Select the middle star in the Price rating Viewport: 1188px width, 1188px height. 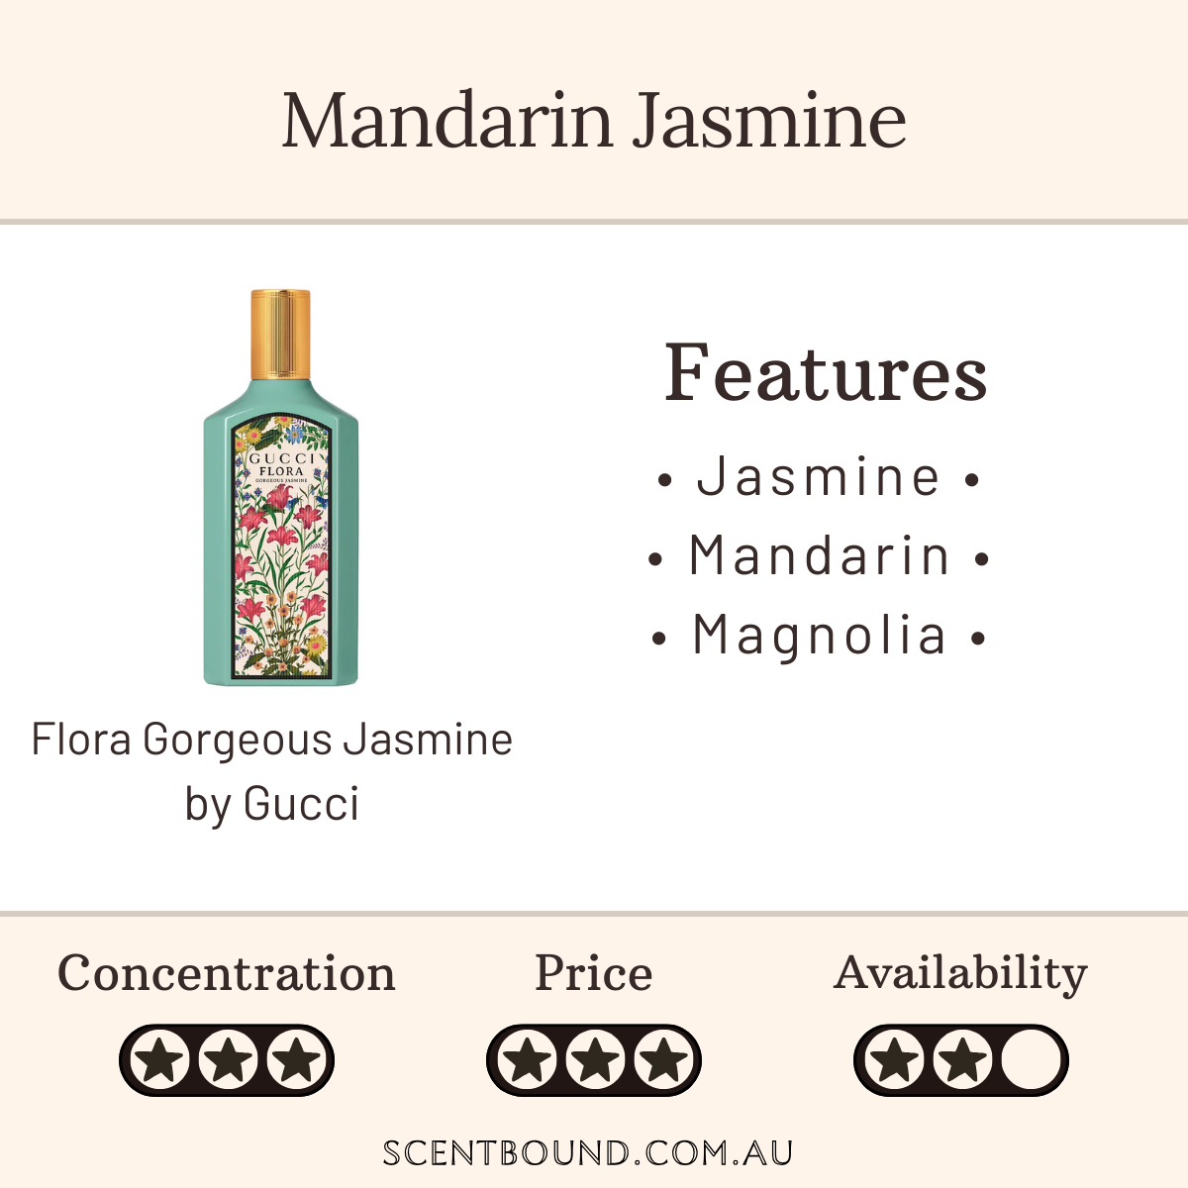pos(594,1060)
